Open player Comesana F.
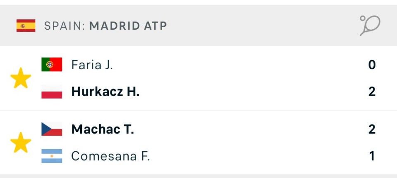The width and height of the screenshot is (397, 178). 110,156
